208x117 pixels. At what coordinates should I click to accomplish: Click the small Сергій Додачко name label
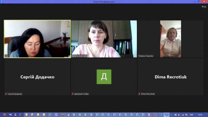tap(15, 94)
